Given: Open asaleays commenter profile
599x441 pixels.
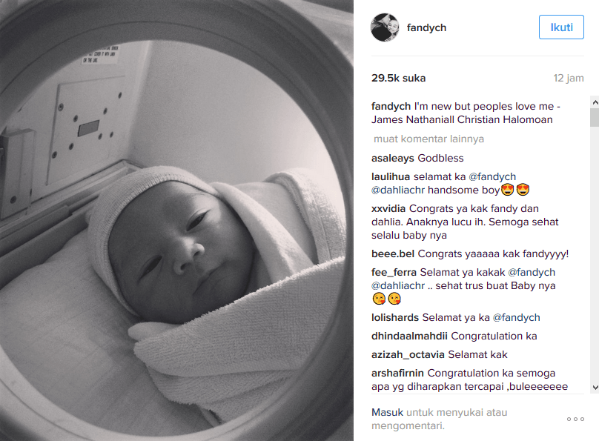Looking at the screenshot, I should 392,158.
